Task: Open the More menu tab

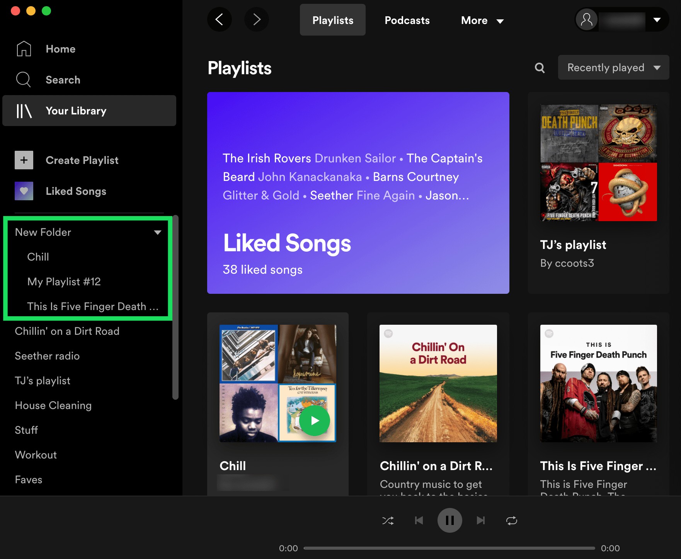Action: 482,20
